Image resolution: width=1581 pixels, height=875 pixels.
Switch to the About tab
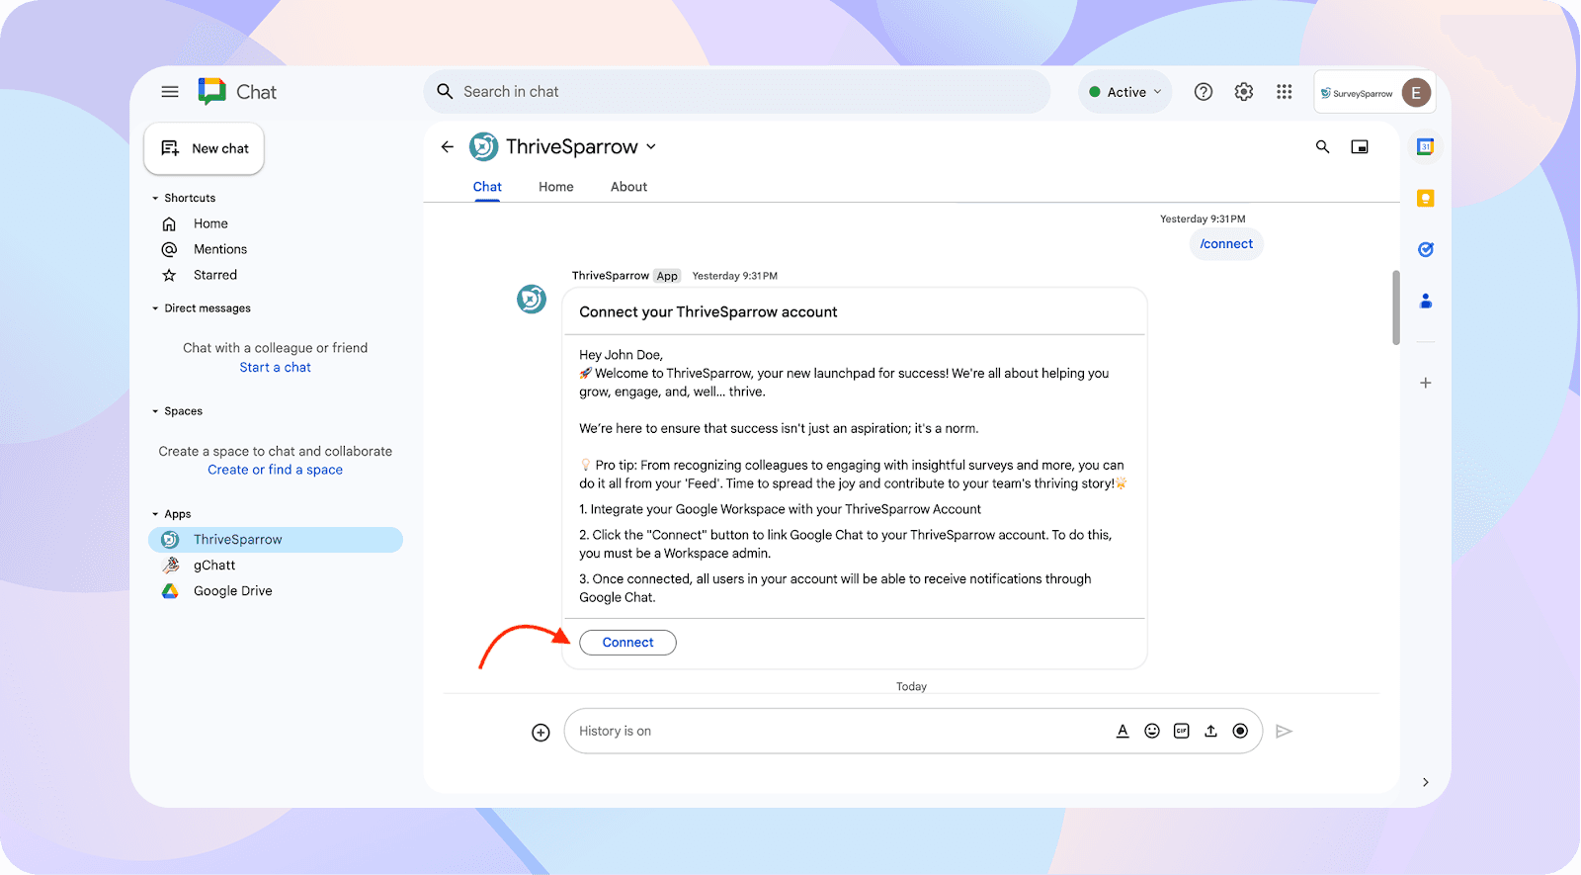628,187
